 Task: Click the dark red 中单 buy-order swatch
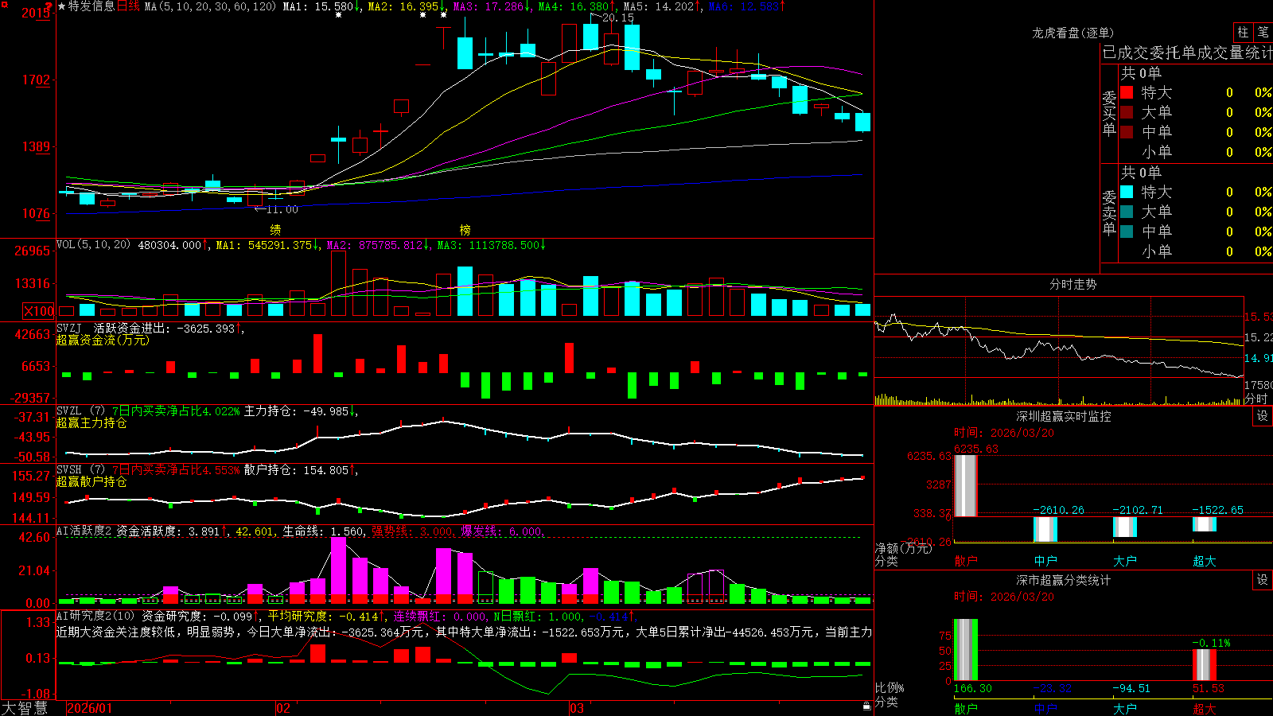tap(1127, 132)
